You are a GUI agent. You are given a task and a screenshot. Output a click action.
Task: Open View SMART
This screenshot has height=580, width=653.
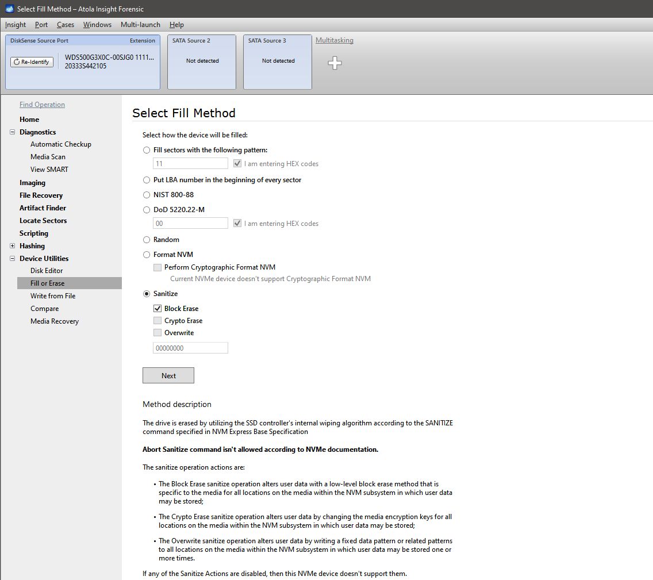pyautogui.click(x=49, y=170)
